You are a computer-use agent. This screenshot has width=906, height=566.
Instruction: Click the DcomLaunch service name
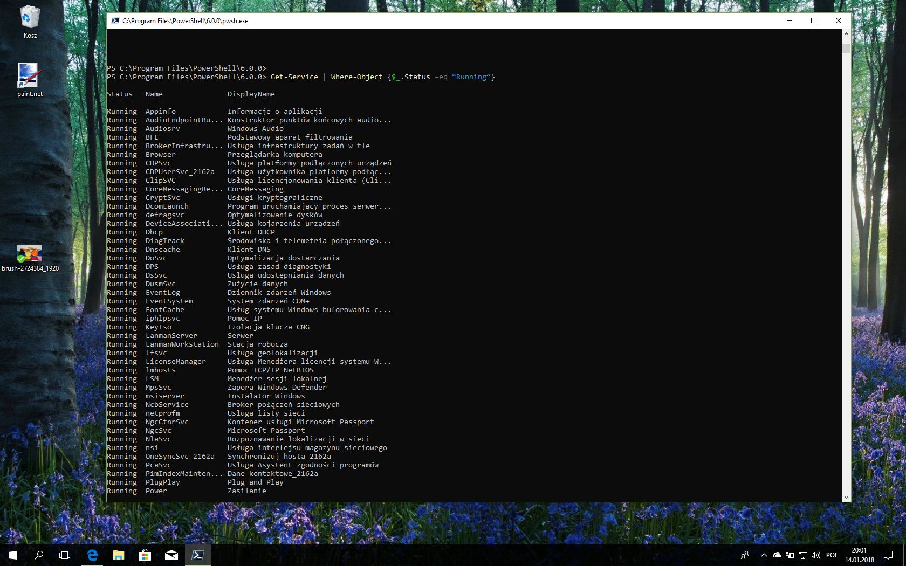tap(167, 206)
